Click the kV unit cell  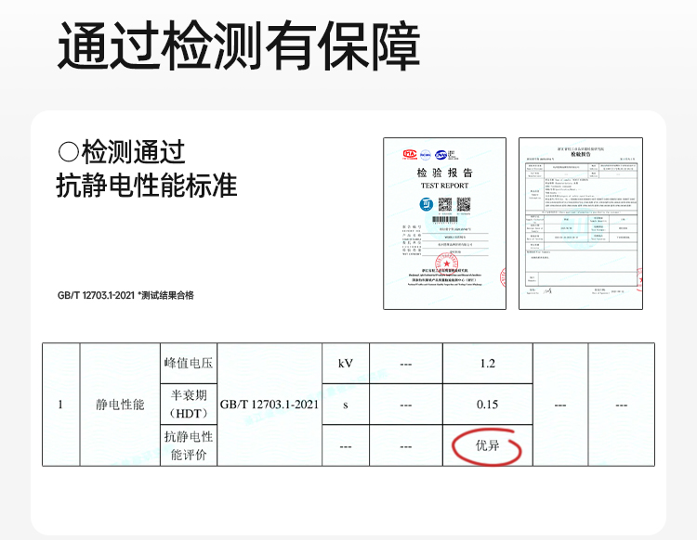click(346, 364)
